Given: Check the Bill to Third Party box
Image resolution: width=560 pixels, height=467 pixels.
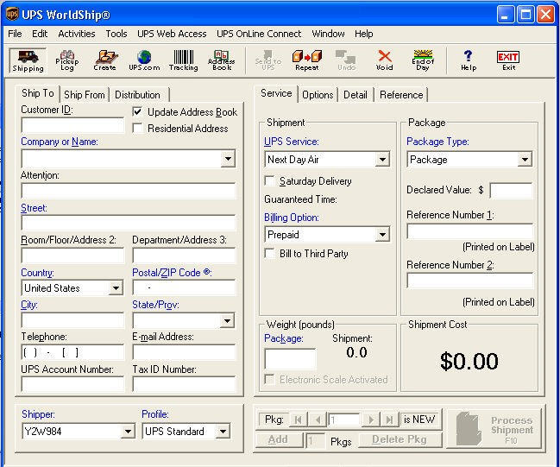Looking at the screenshot, I should 269,253.
